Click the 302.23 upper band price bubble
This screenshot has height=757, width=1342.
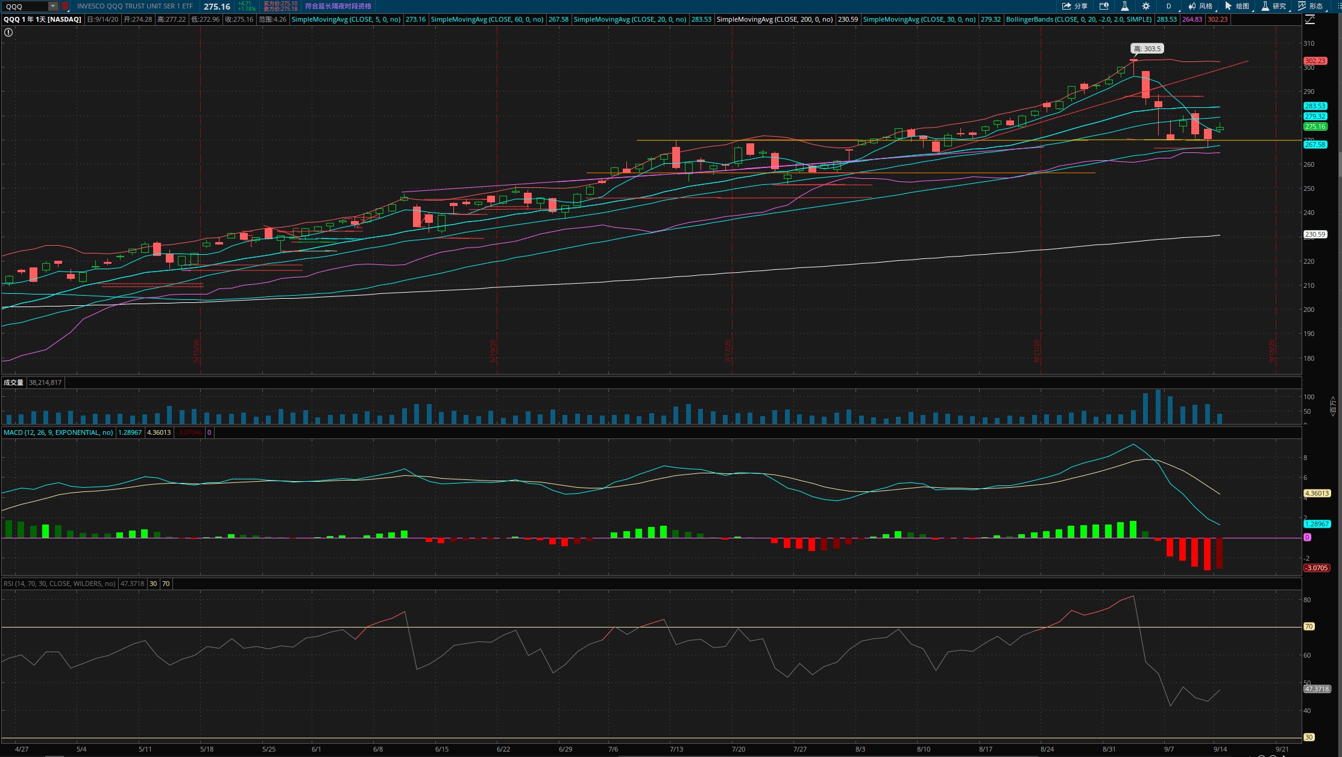point(1315,61)
